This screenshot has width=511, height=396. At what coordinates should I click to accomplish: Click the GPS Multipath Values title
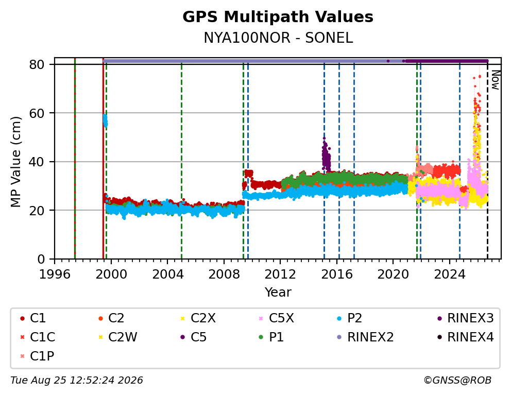coord(278,17)
